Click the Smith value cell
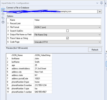Screen dimensions: 107x100 click(x=43, y=62)
